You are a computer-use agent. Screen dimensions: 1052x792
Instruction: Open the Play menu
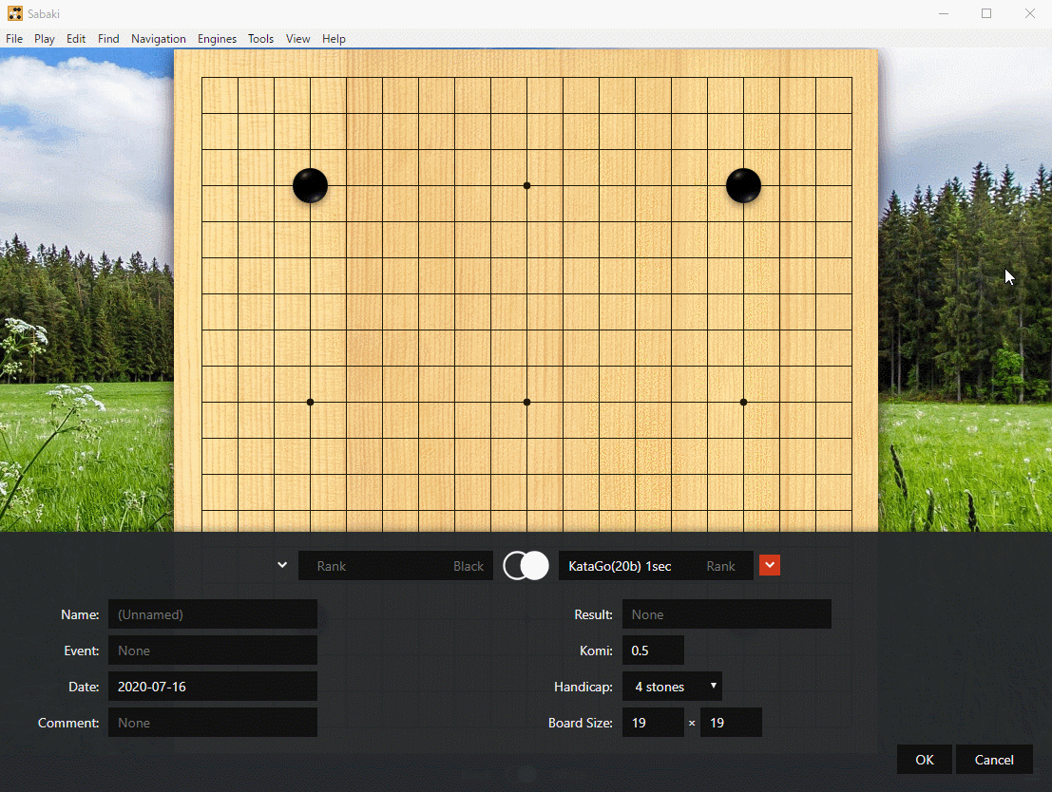[x=45, y=39]
